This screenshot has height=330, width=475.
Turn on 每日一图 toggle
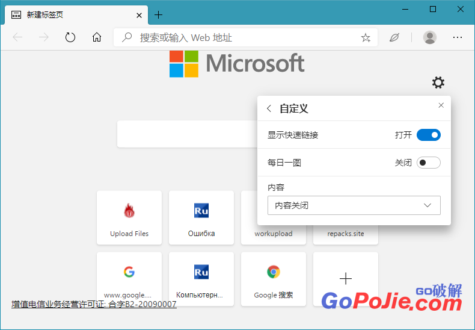coord(428,163)
